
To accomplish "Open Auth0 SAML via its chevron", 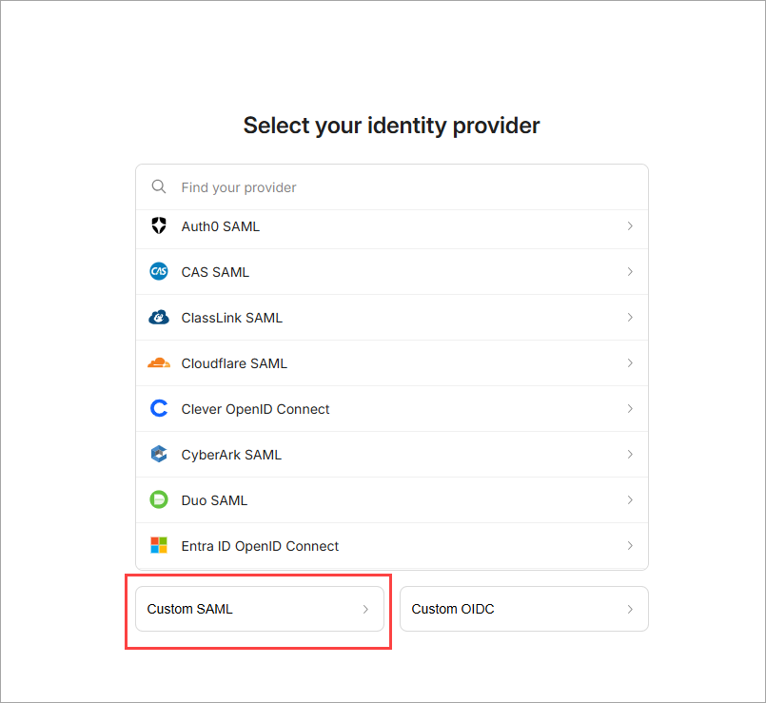I will point(630,225).
